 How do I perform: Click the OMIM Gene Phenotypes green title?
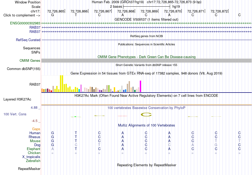(x=146, y=57)
